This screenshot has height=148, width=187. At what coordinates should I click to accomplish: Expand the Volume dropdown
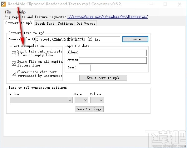[97, 100]
